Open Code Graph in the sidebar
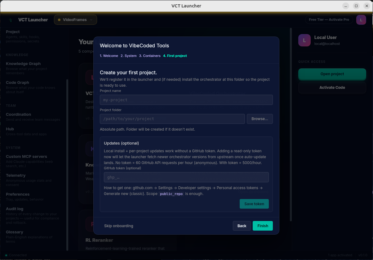The width and height of the screenshot is (373, 260). click(33, 87)
